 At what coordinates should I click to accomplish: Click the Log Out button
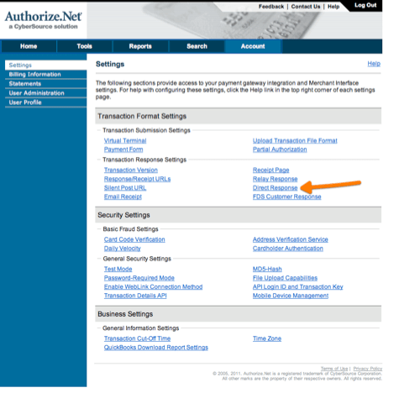pos(365,5)
